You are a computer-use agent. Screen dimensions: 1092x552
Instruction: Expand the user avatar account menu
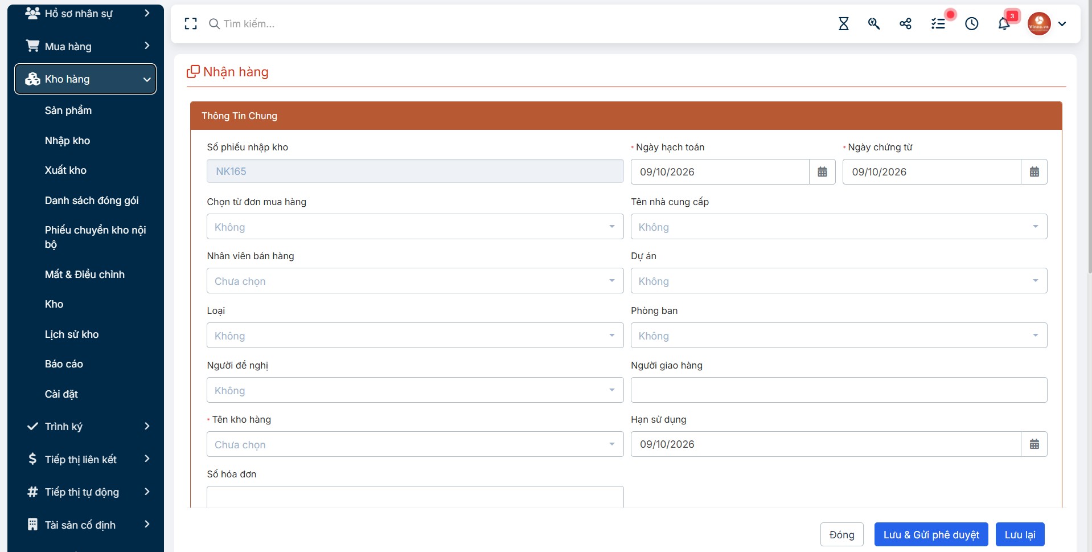(1047, 23)
